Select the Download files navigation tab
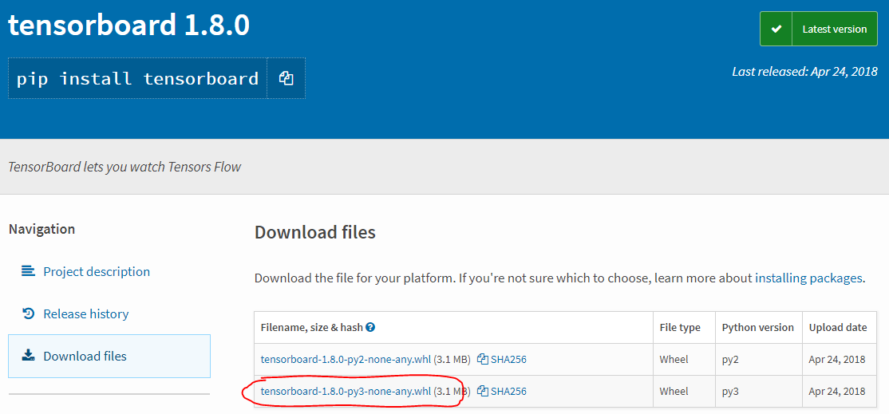 [85, 356]
